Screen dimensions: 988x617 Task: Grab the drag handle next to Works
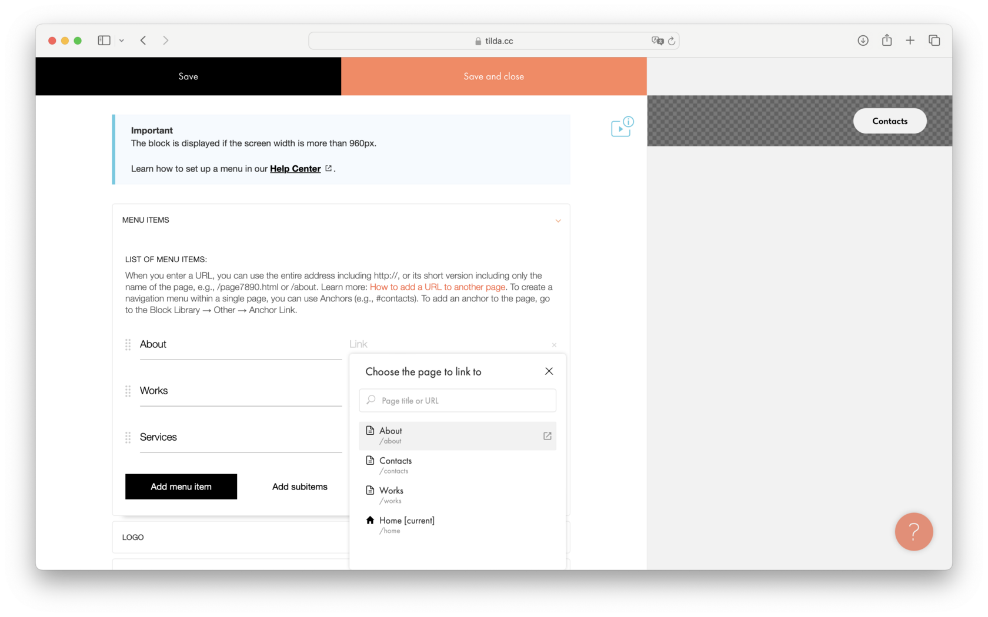128,390
